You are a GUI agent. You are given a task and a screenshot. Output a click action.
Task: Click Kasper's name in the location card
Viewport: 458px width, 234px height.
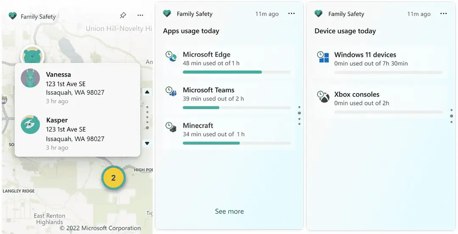57,120
